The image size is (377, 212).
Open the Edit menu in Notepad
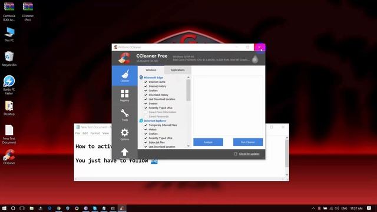coord(85,133)
